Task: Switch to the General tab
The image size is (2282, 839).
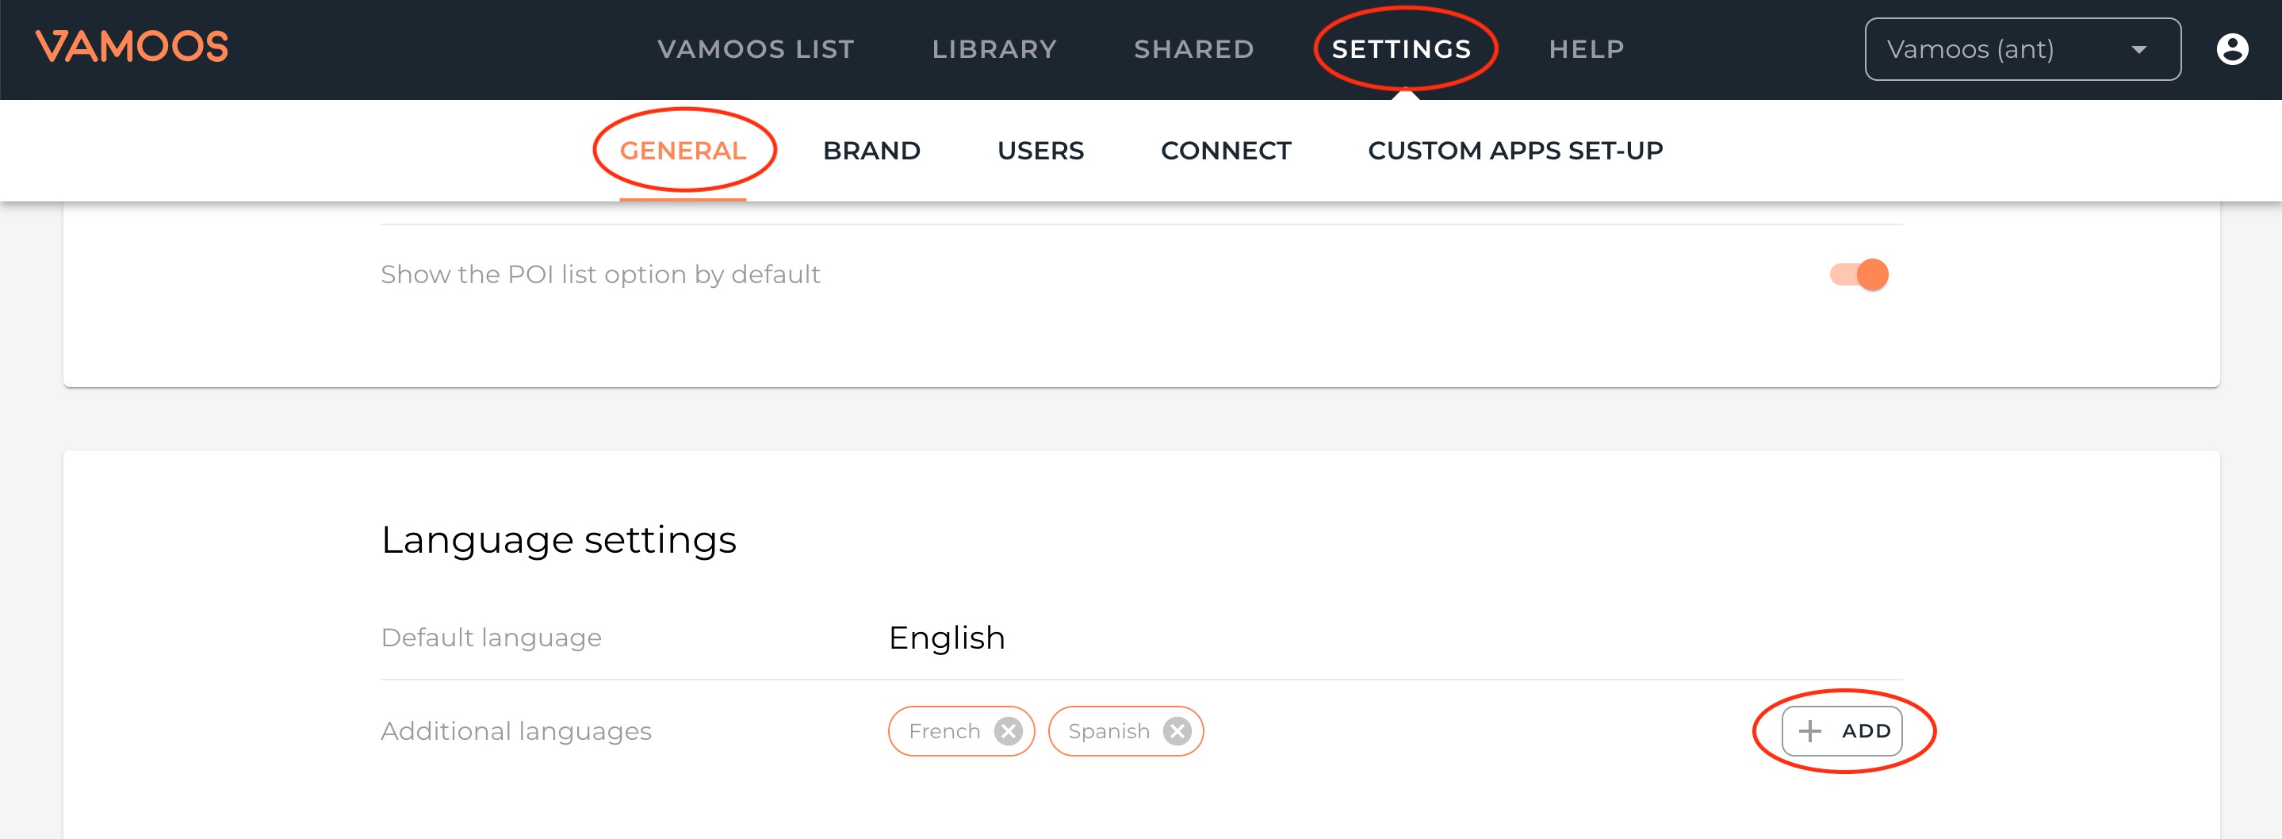Action: point(682,151)
